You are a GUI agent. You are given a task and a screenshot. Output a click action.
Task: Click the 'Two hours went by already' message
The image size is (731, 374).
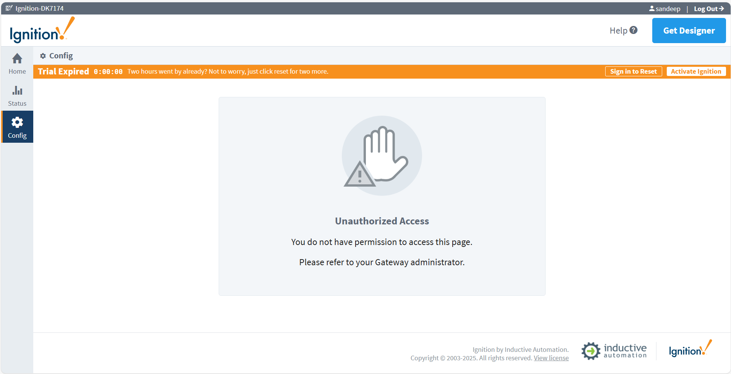(x=228, y=71)
